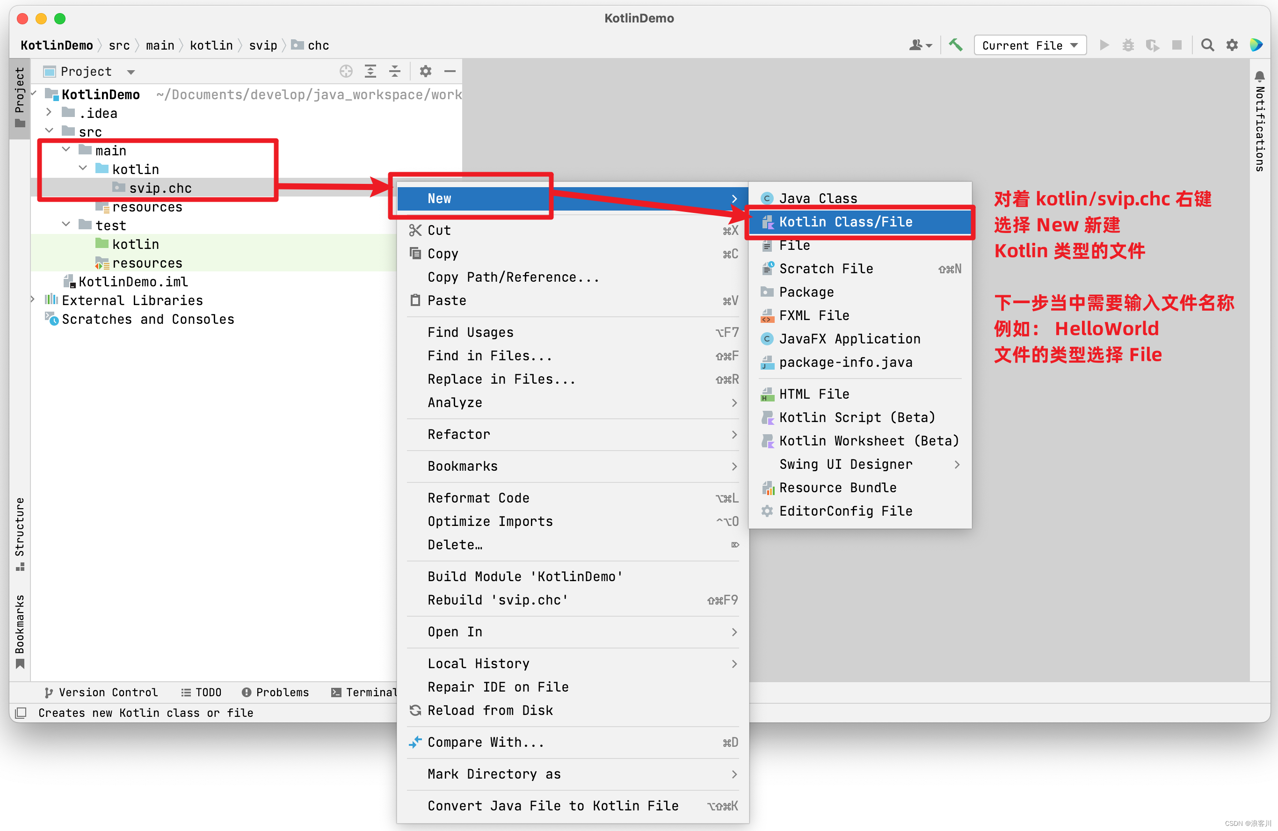1278x831 pixels.
Task: Click the src breadcrumb
Action: (119, 45)
